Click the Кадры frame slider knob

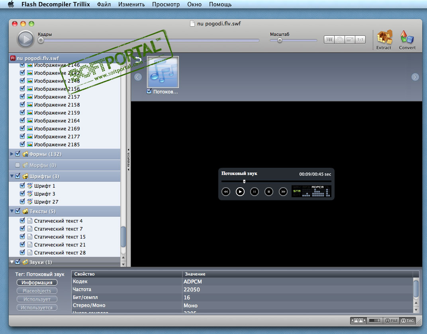click(41, 41)
